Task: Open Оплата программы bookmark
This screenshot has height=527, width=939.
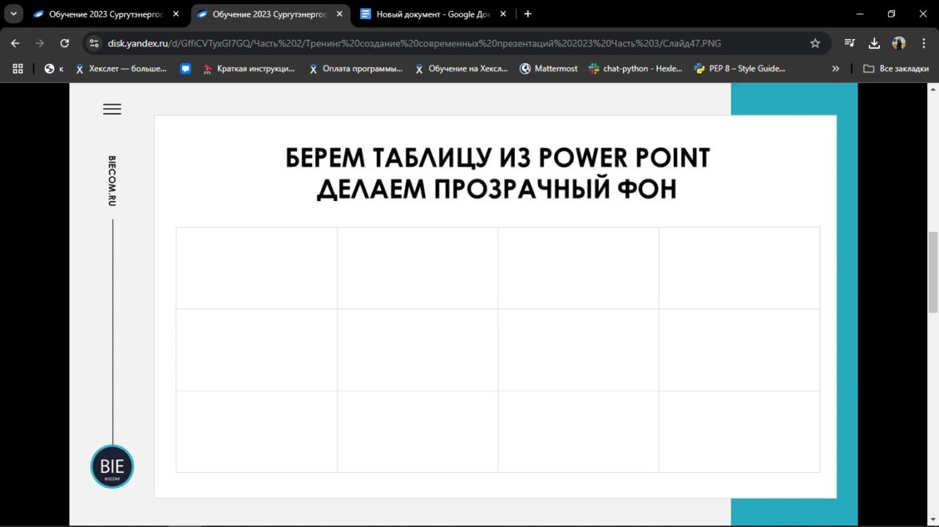Action: 356,69
